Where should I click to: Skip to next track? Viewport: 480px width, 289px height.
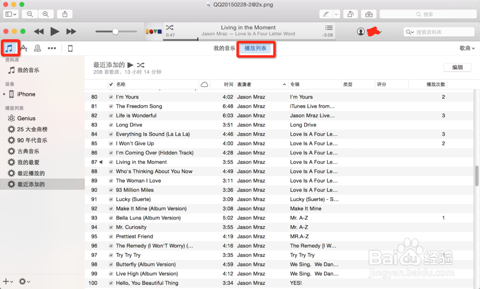[71, 32]
